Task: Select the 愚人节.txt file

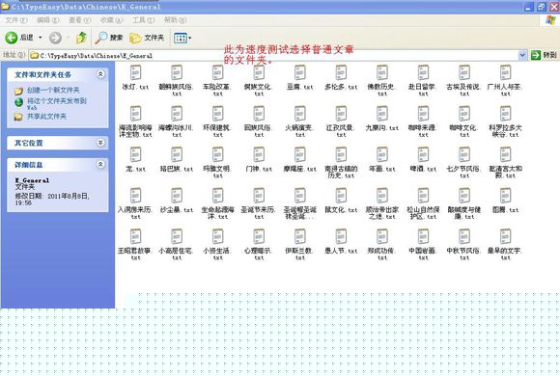Action: click(x=341, y=242)
